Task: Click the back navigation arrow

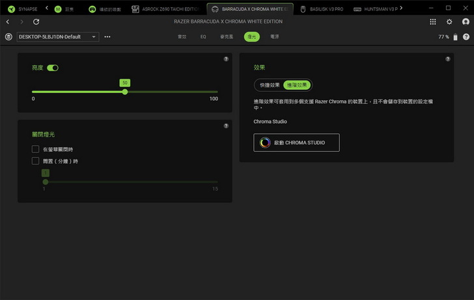Action: click(8, 21)
